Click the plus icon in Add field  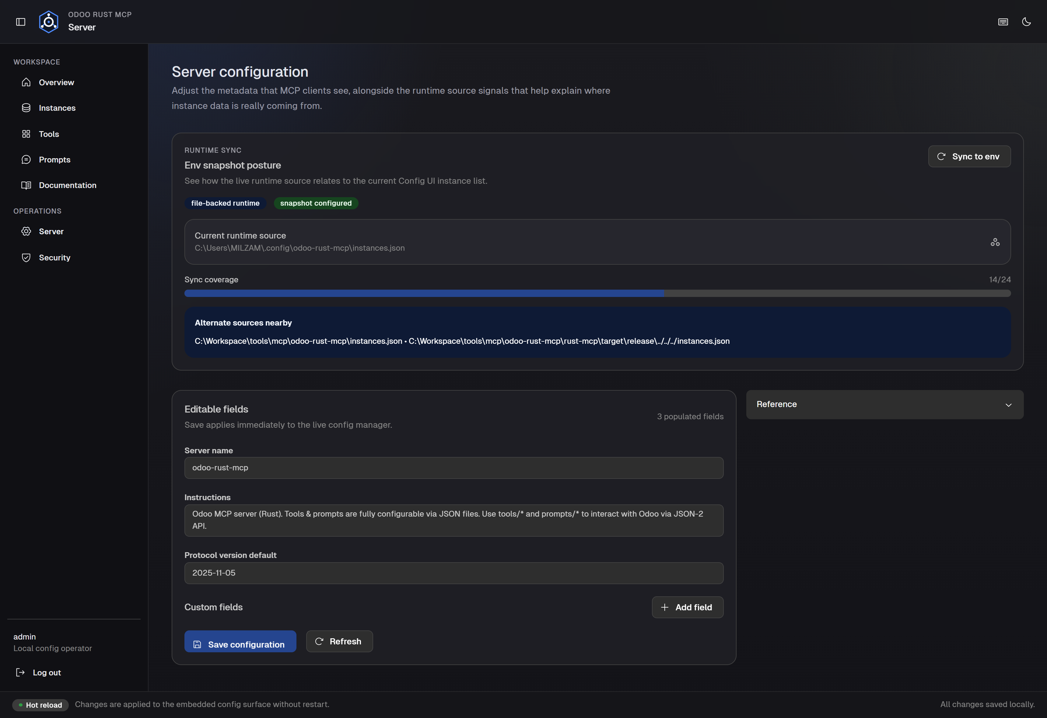point(664,607)
